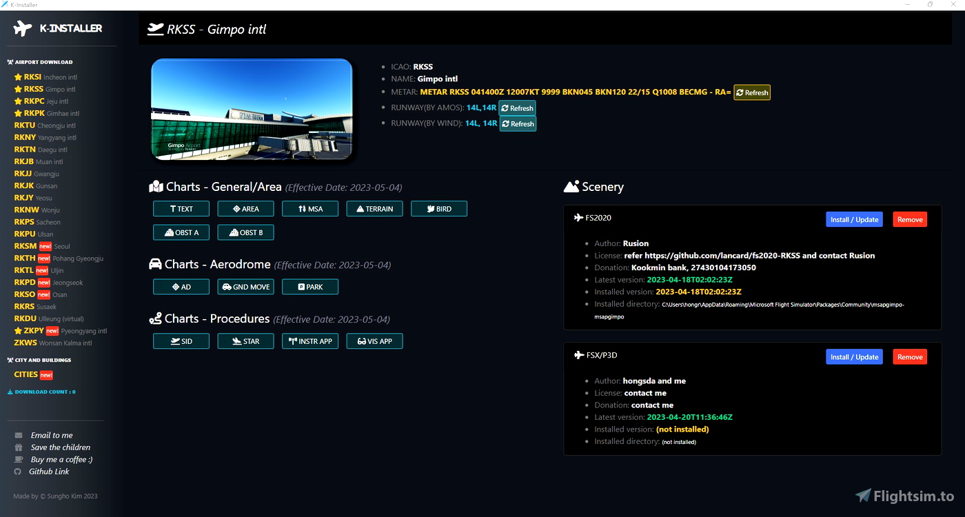
Task: Open RKPC Jeju intl airport
Action: point(41,101)
